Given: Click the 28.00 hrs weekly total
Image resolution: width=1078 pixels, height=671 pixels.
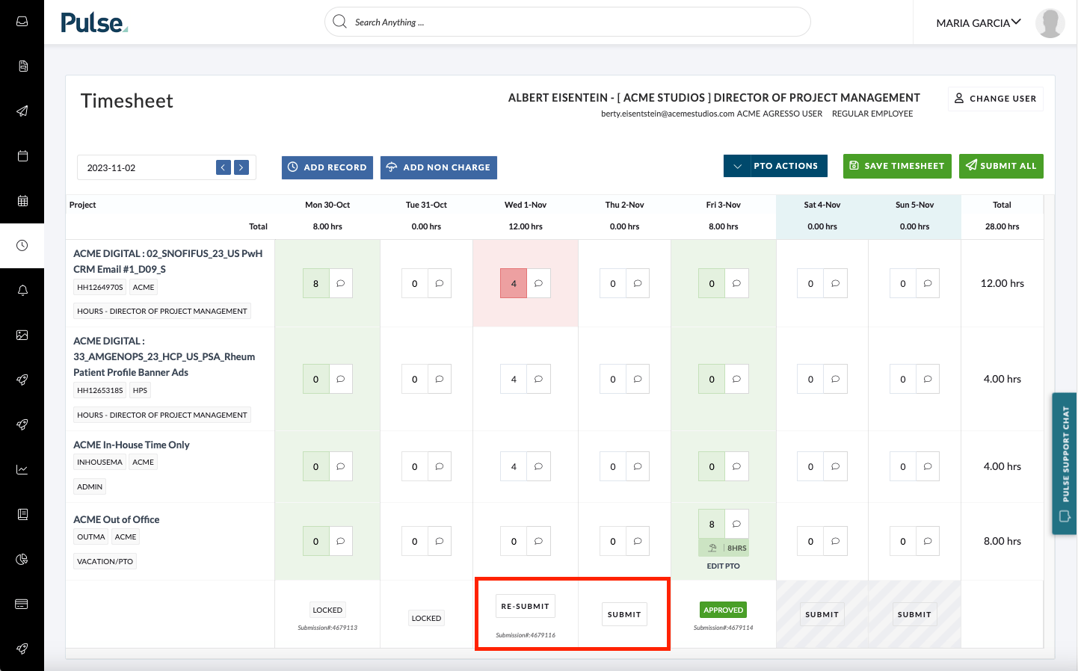Looking at the screenshot, I should [x=1002, y=226].
